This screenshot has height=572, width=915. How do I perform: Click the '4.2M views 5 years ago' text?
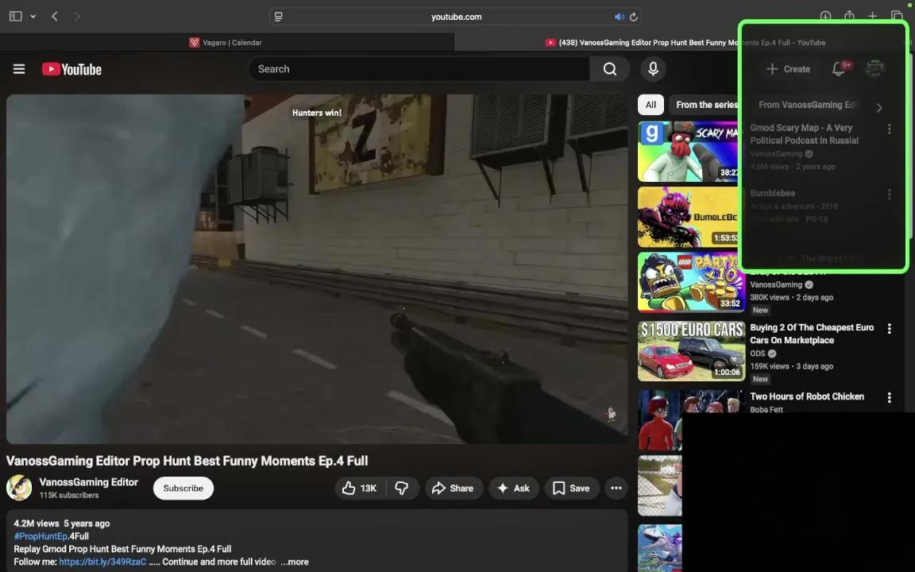click(61, 524)
